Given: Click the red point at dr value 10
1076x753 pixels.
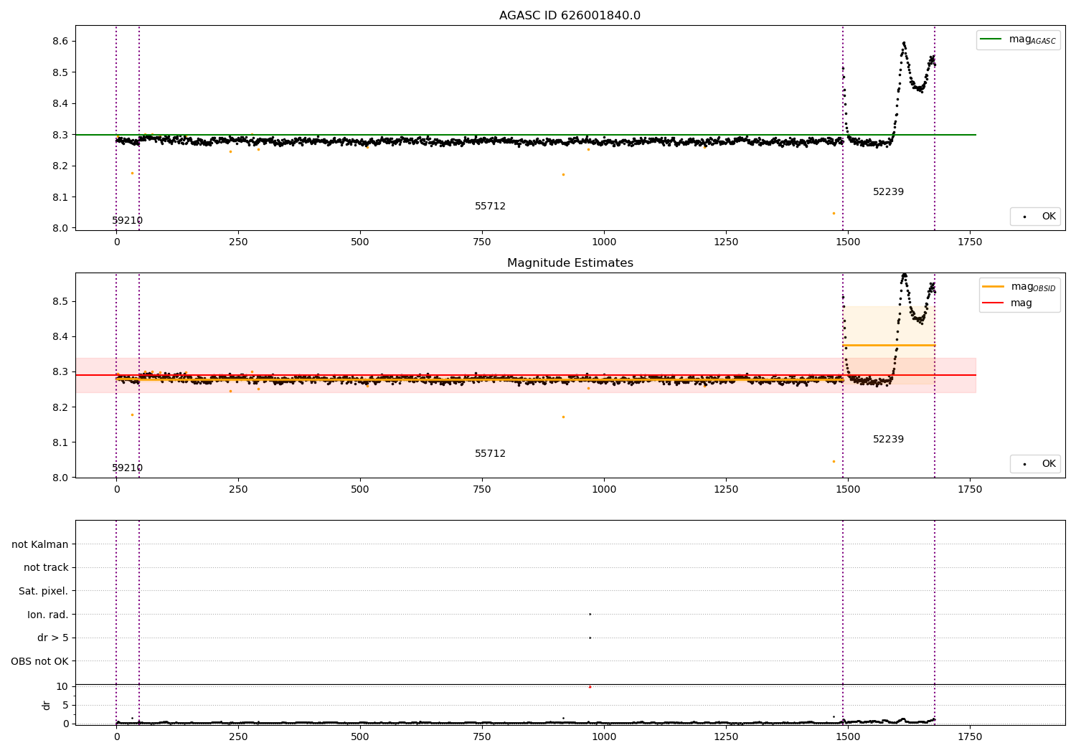Looking at the screenshot, I should pos(590,686).
